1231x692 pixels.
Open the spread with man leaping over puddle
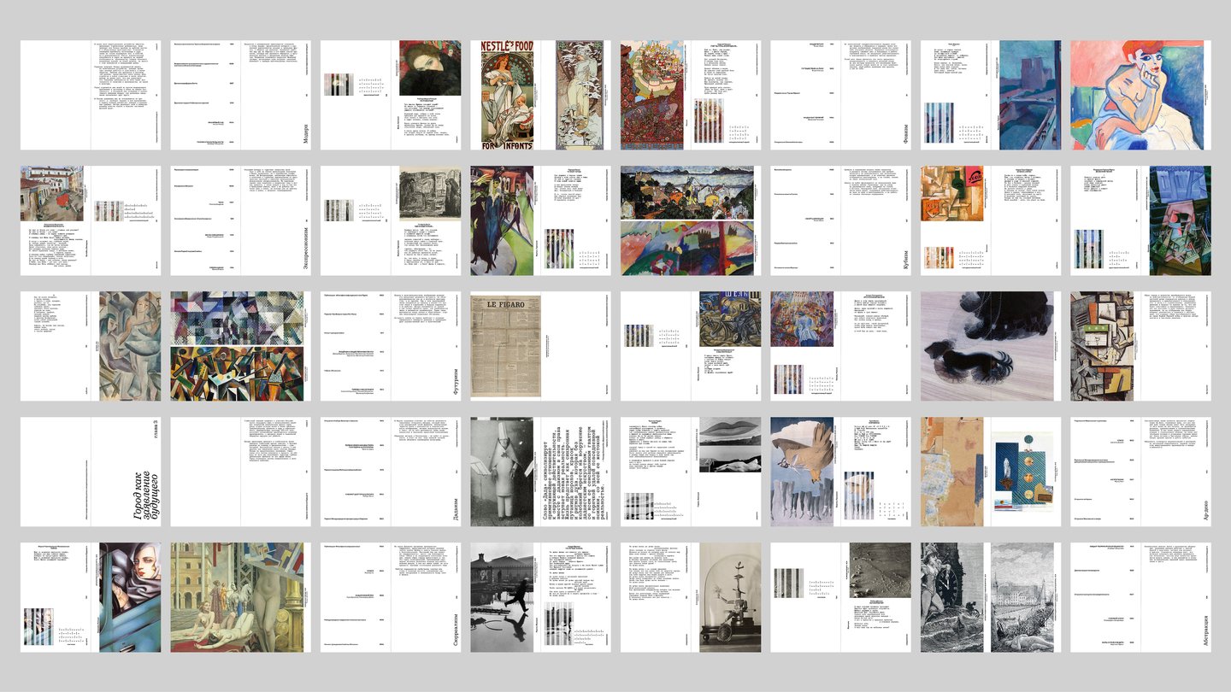[x=540, y=597]
